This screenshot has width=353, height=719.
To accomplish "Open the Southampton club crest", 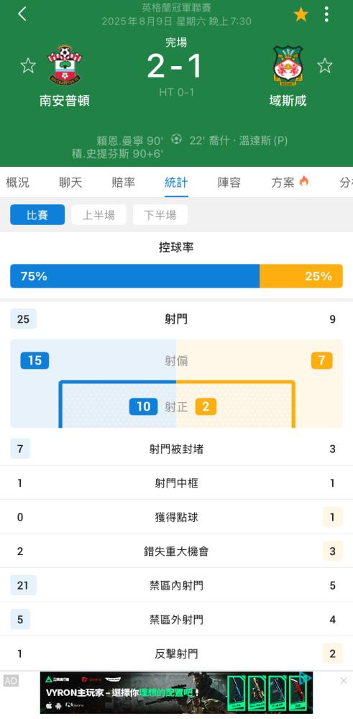I will [65, 65].
